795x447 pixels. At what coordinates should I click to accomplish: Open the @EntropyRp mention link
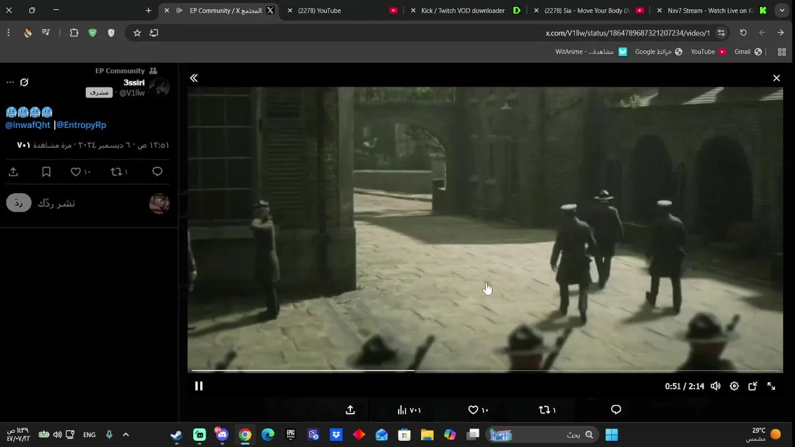[81, 125]
